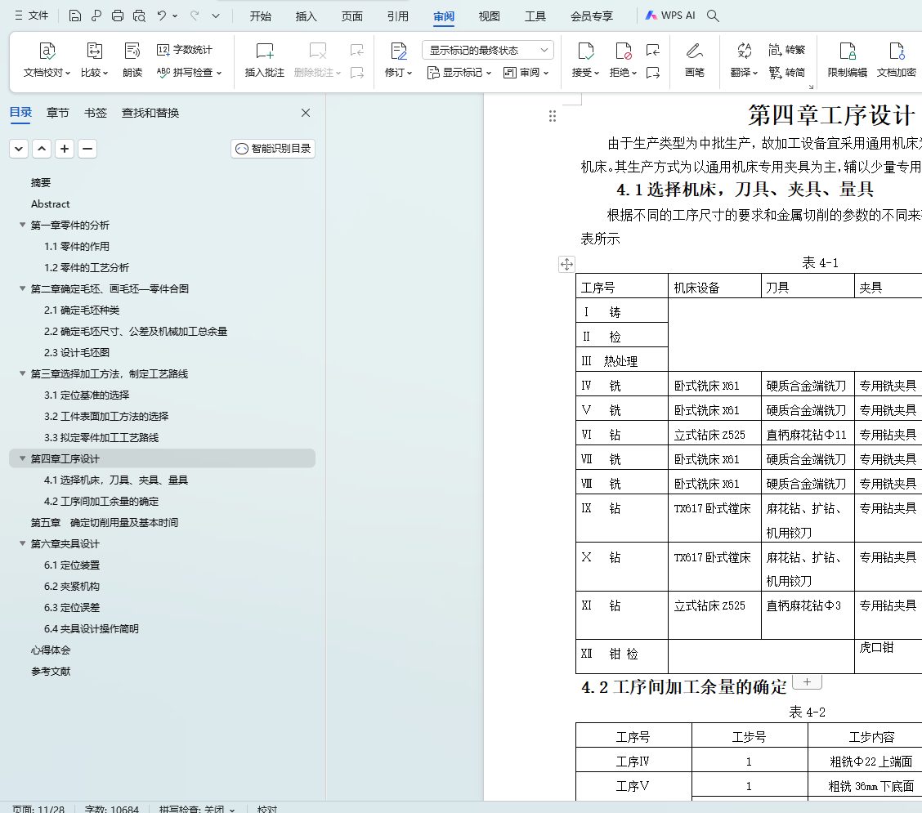The height and width of the screenshot is (813, 922).
Task: Switch to the 插入 ribbon tab
Action: [x=307, y=16]
